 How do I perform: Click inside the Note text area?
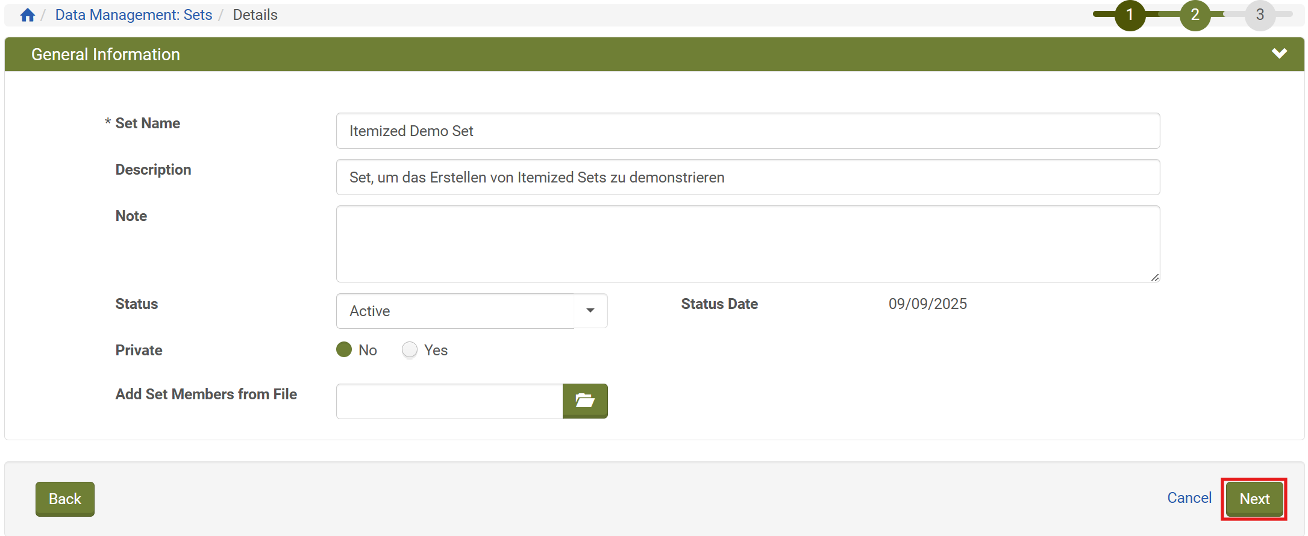(747, 243)
